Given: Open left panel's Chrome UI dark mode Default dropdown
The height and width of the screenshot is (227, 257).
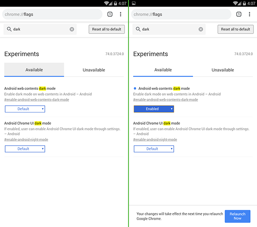Looking at the screenshot, I should (25, 149).
